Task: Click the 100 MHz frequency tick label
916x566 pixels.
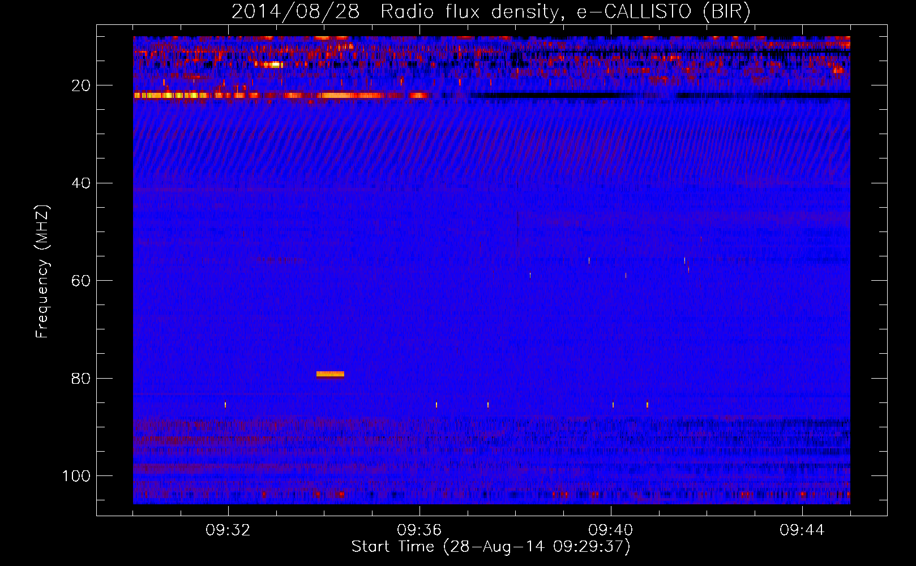Action: (76, 476)
